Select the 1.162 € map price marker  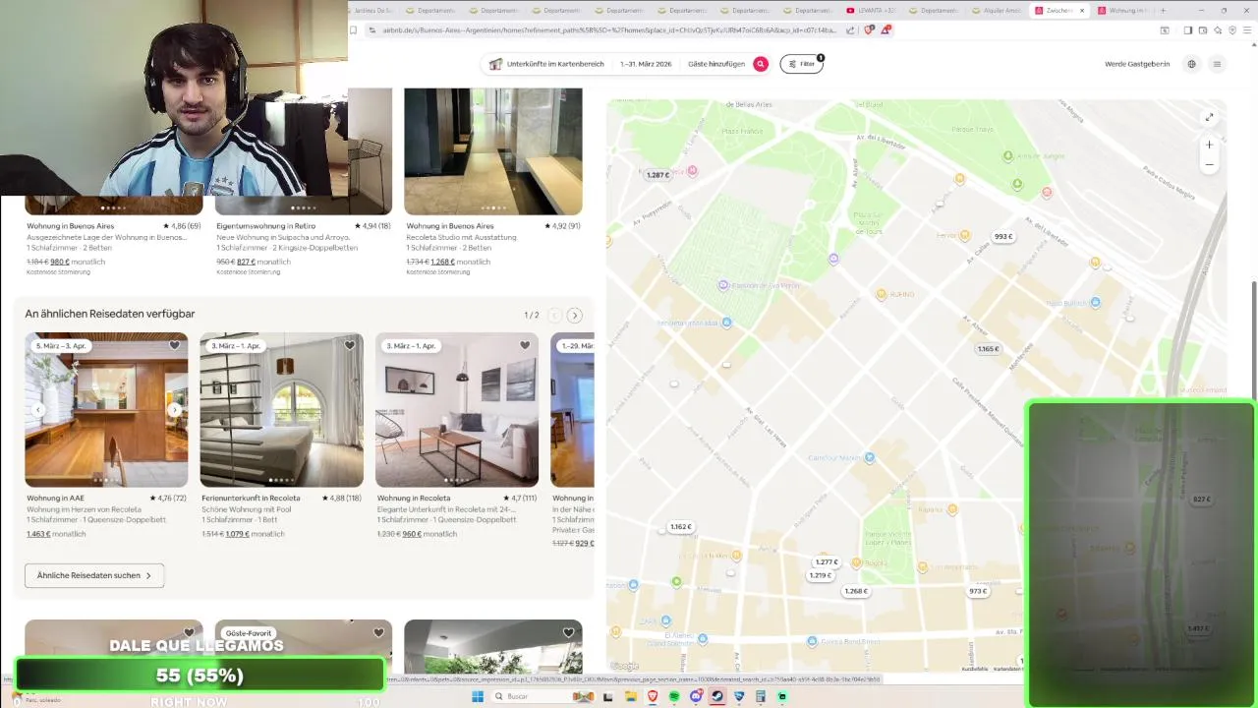pos(680,527)
